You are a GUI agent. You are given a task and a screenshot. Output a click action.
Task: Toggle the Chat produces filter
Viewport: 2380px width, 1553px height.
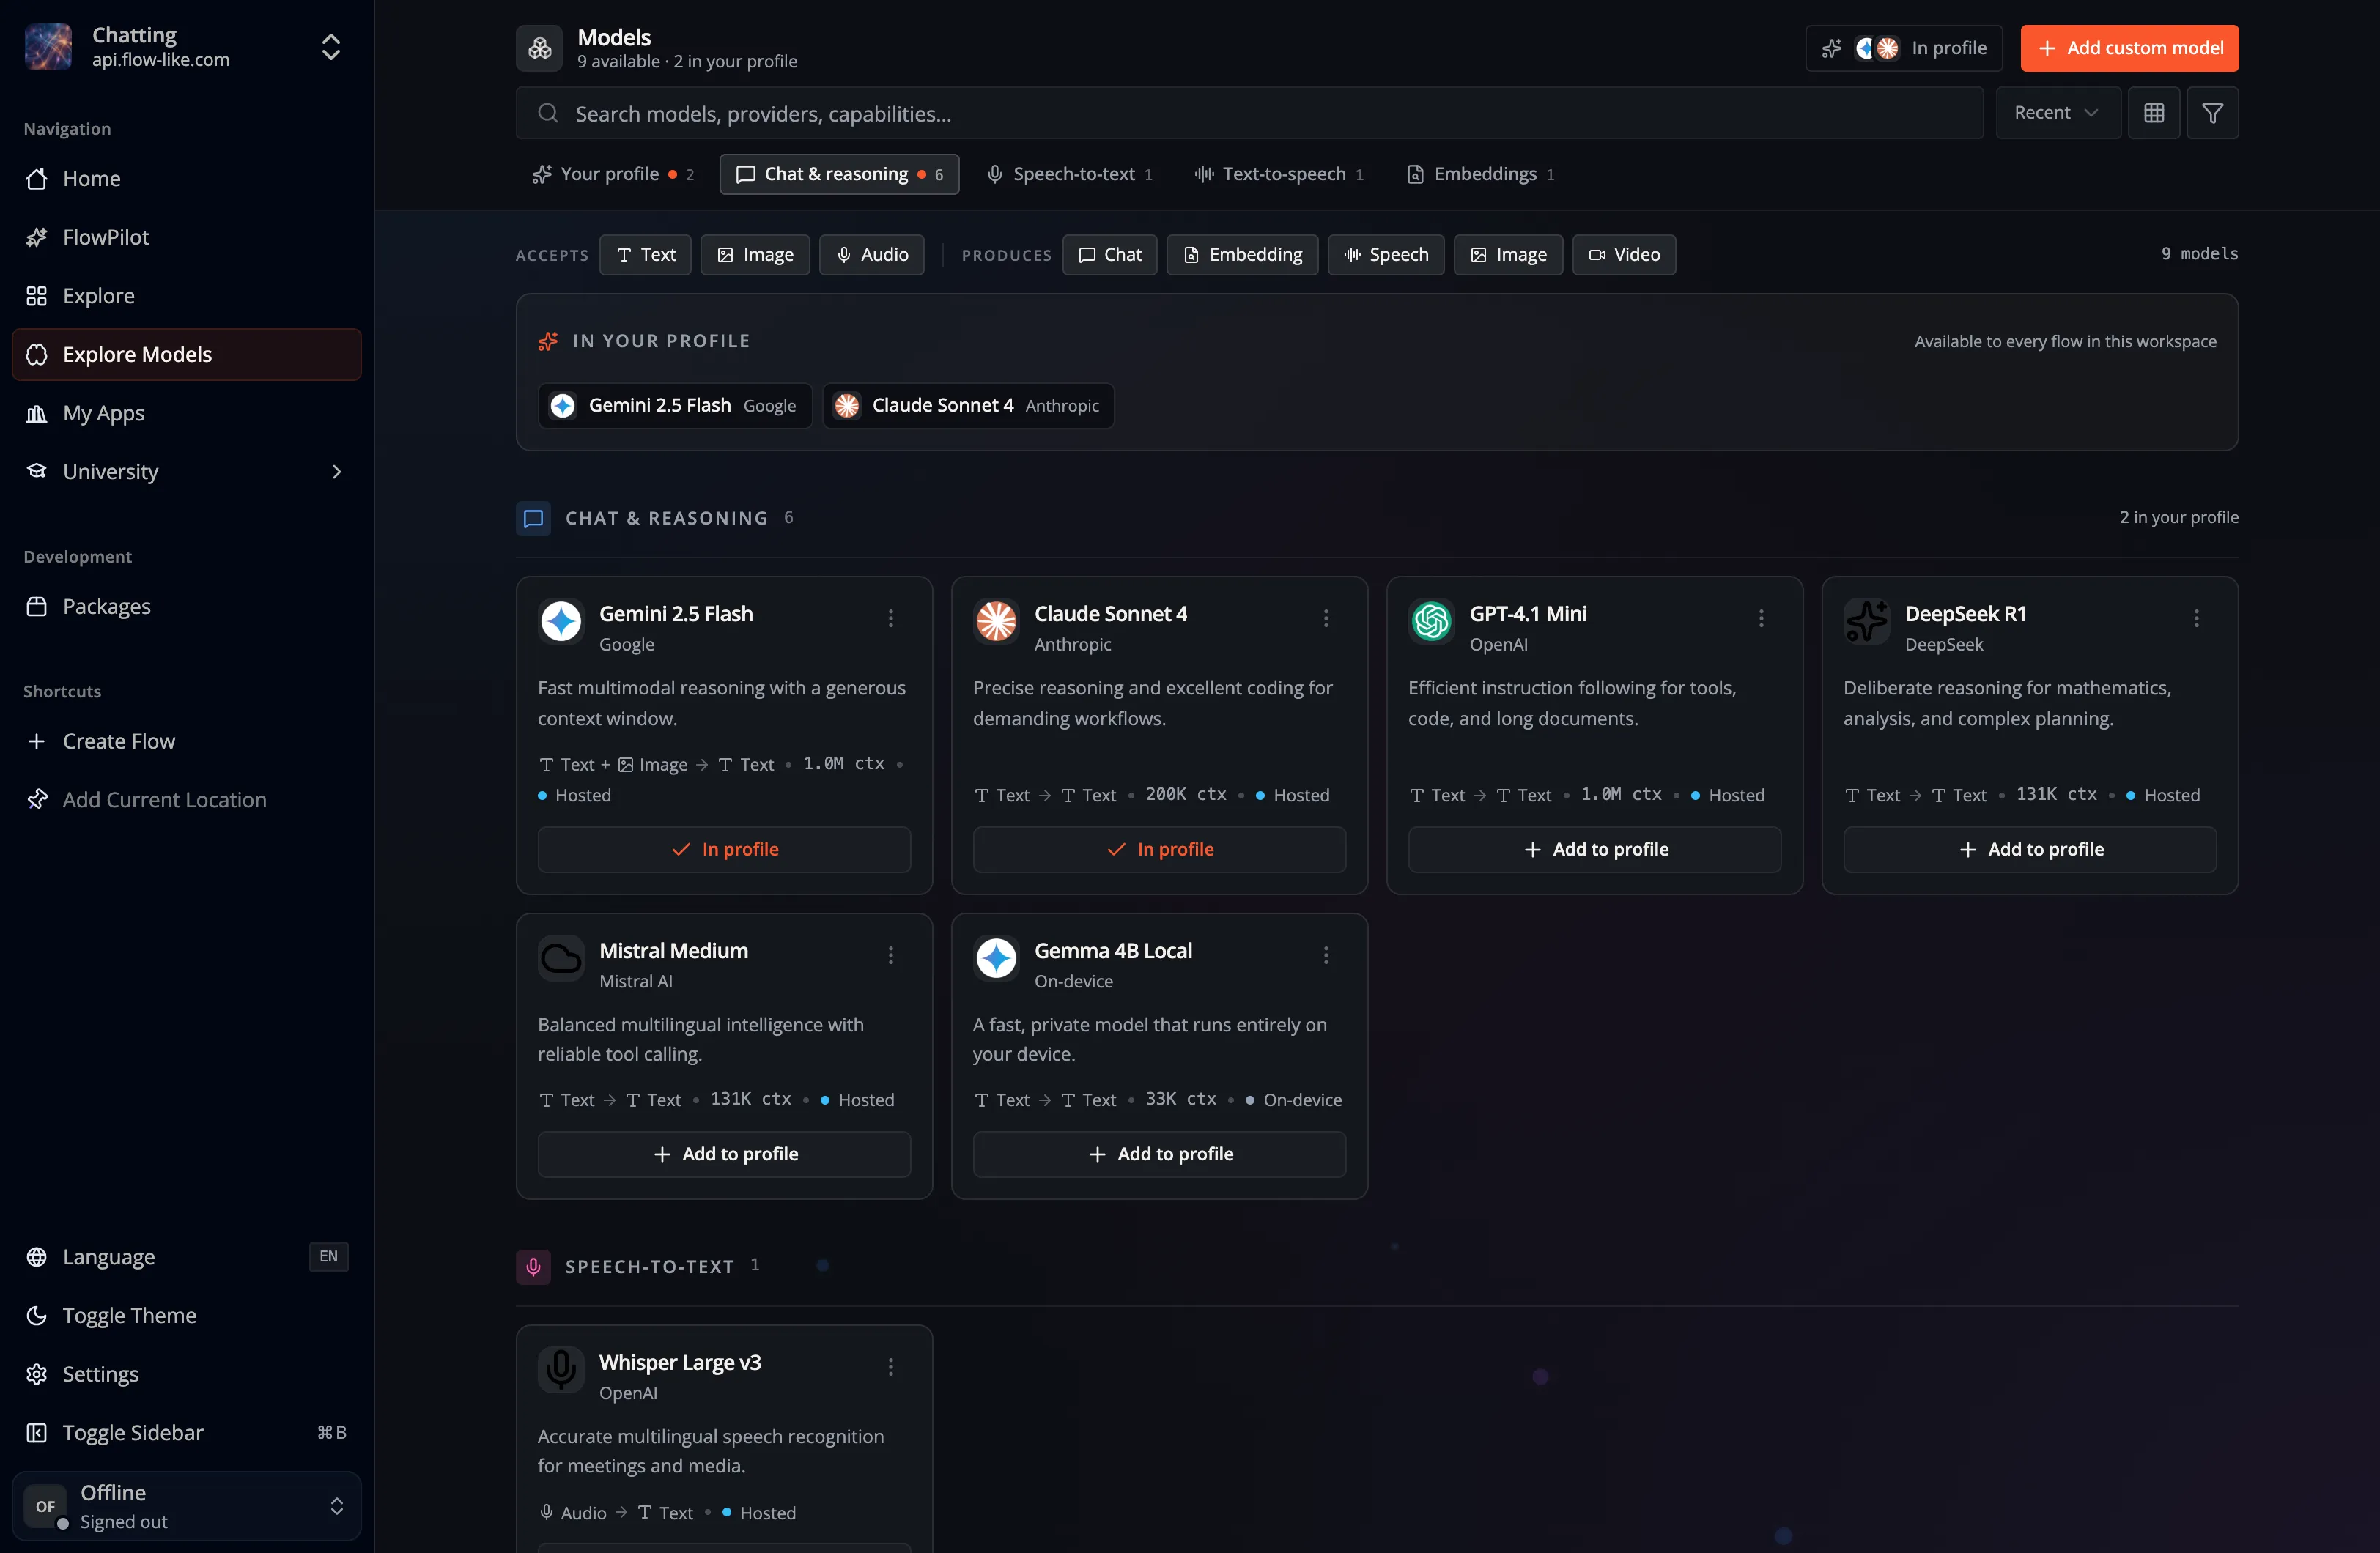(x=1109, y=255)
